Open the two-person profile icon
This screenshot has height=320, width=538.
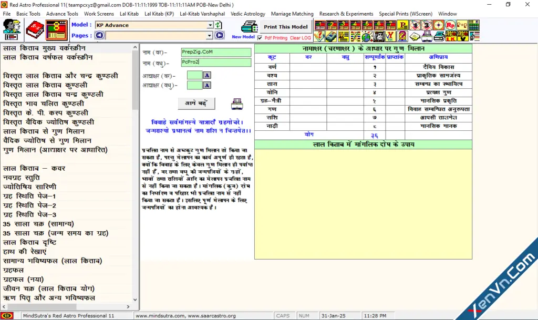[12, 29]
